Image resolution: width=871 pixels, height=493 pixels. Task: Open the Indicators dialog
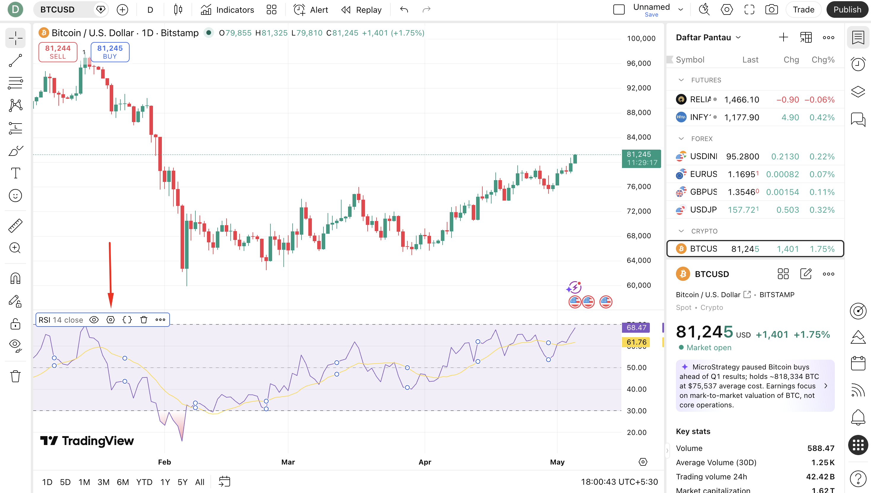[x=227, y=9]
